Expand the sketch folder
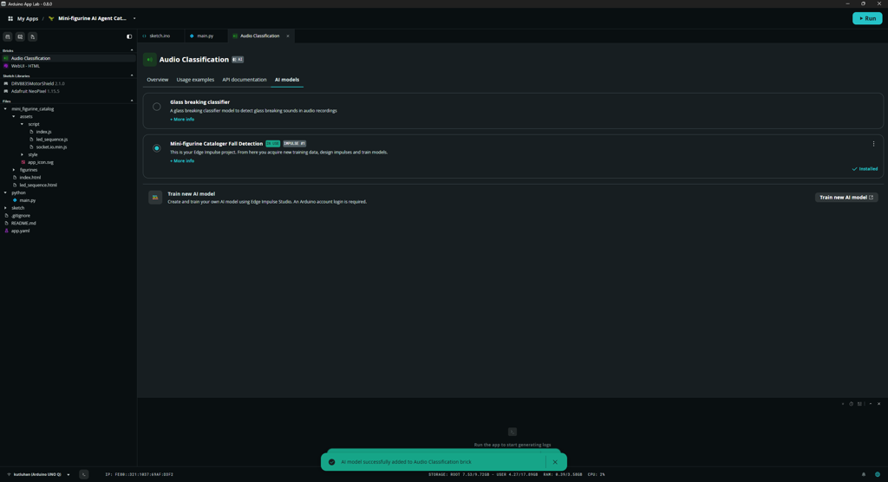 (6, 208)
